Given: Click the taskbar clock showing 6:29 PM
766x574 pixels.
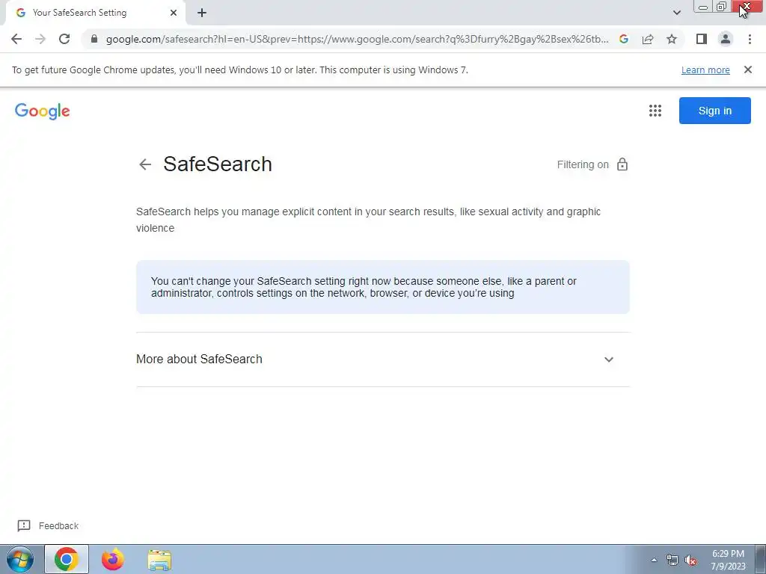Looking at the screenshot, I should click(728, 560).
